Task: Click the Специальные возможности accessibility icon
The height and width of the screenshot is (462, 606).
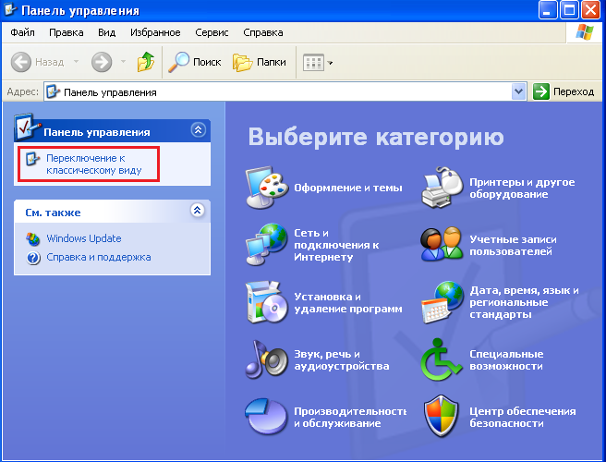Action: click(442, 359)
